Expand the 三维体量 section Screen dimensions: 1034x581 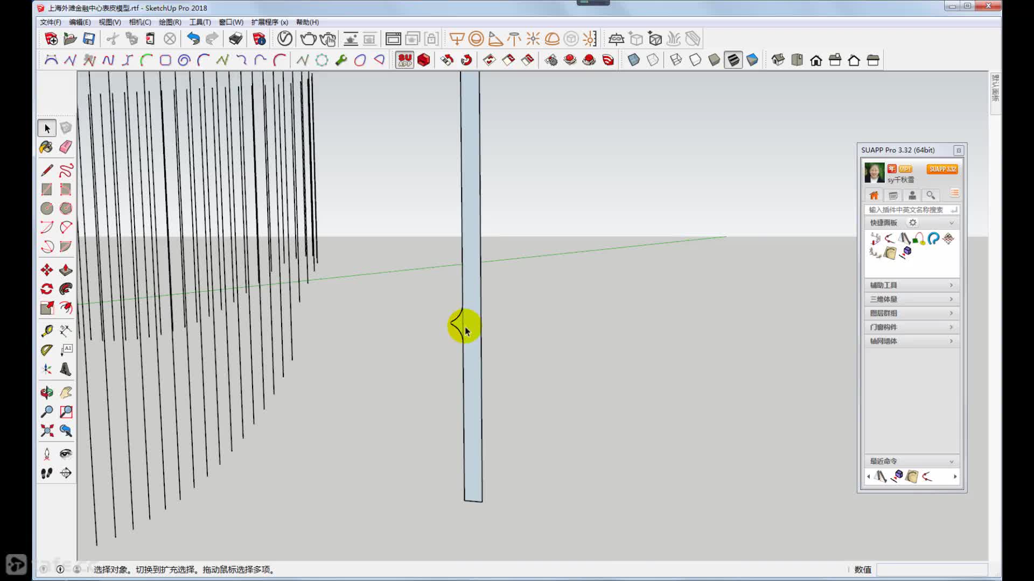pyautogui.click(x=912, y=299)
